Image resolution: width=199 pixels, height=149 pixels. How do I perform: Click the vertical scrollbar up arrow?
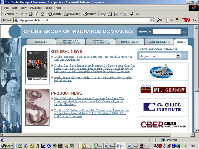[196, 27]
